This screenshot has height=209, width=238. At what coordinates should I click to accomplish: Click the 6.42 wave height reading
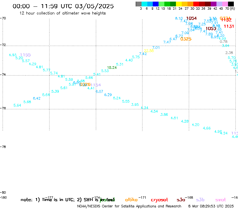click(37, 98)
